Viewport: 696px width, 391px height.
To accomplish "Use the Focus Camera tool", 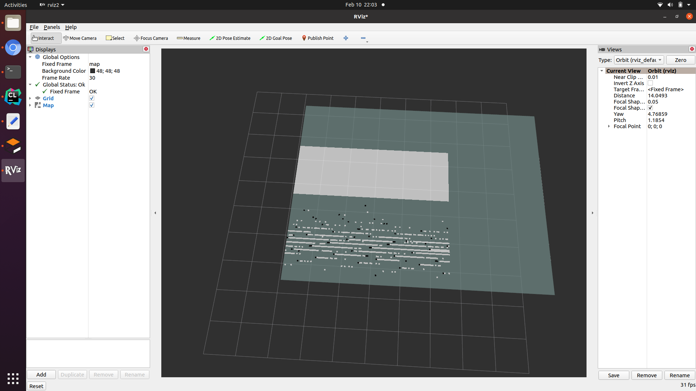I will tap(151, 38).
